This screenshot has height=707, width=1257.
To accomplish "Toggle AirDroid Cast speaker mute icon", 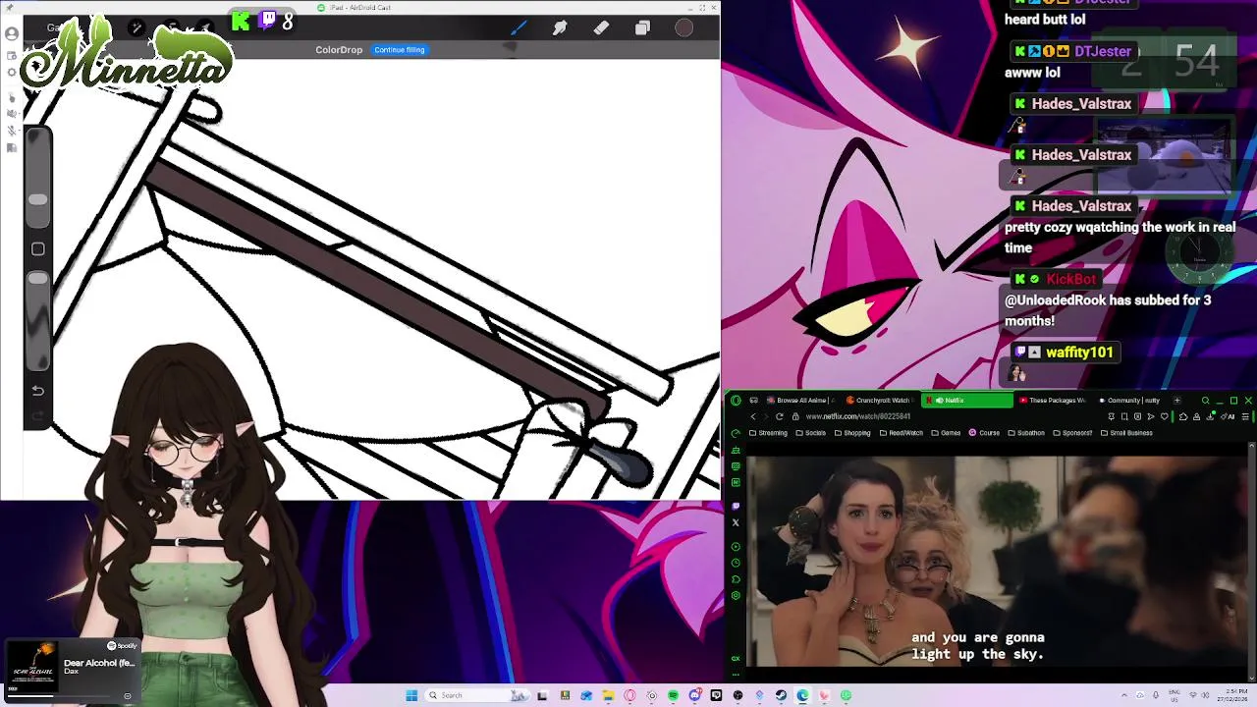I will [12, 113].
